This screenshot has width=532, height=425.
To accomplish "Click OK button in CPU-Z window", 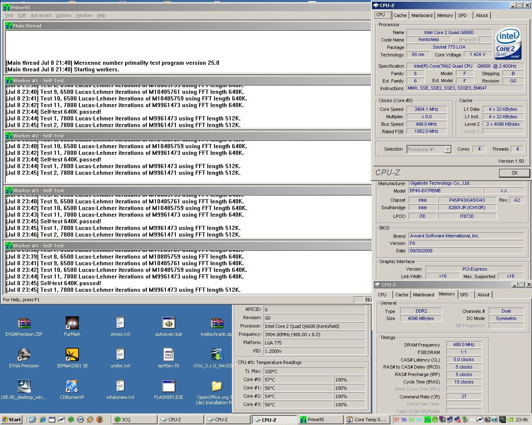I will click(x=515, y=173).
